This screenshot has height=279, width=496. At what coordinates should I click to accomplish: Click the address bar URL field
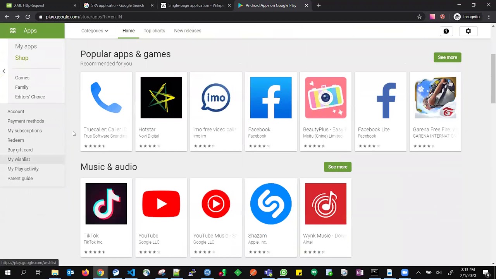(x=225, y=17)
